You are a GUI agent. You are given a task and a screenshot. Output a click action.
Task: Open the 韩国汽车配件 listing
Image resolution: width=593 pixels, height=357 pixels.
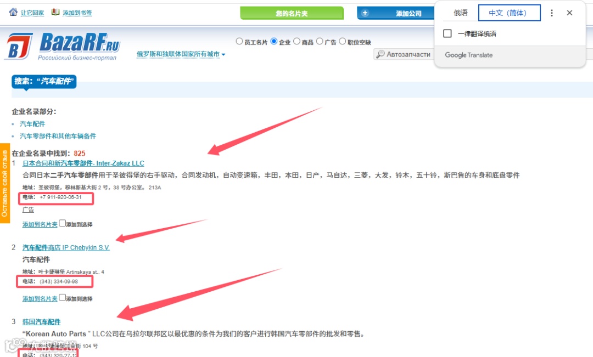(41, 322)
